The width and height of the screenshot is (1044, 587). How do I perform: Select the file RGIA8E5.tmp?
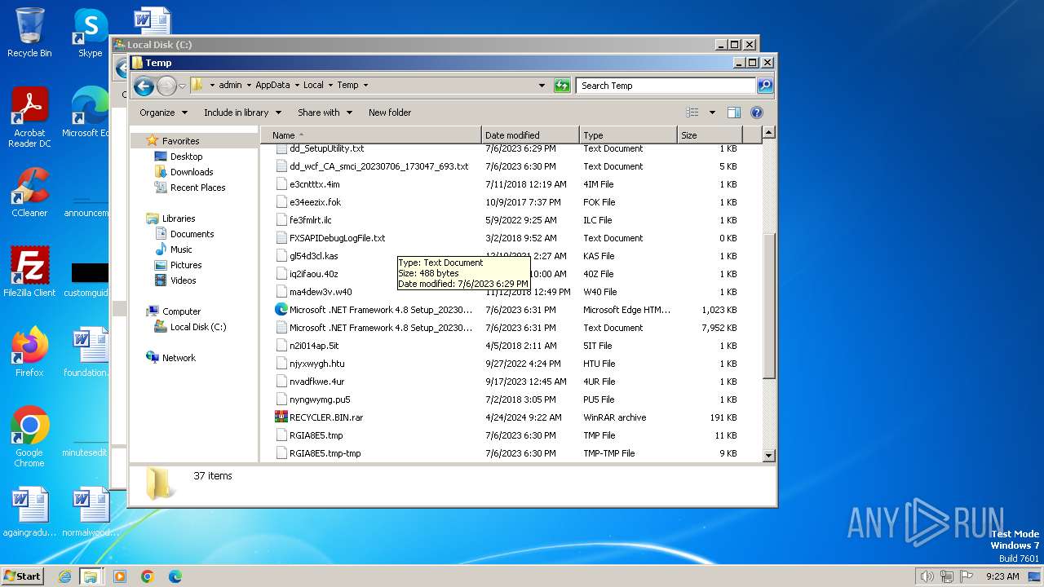[316, 435]
